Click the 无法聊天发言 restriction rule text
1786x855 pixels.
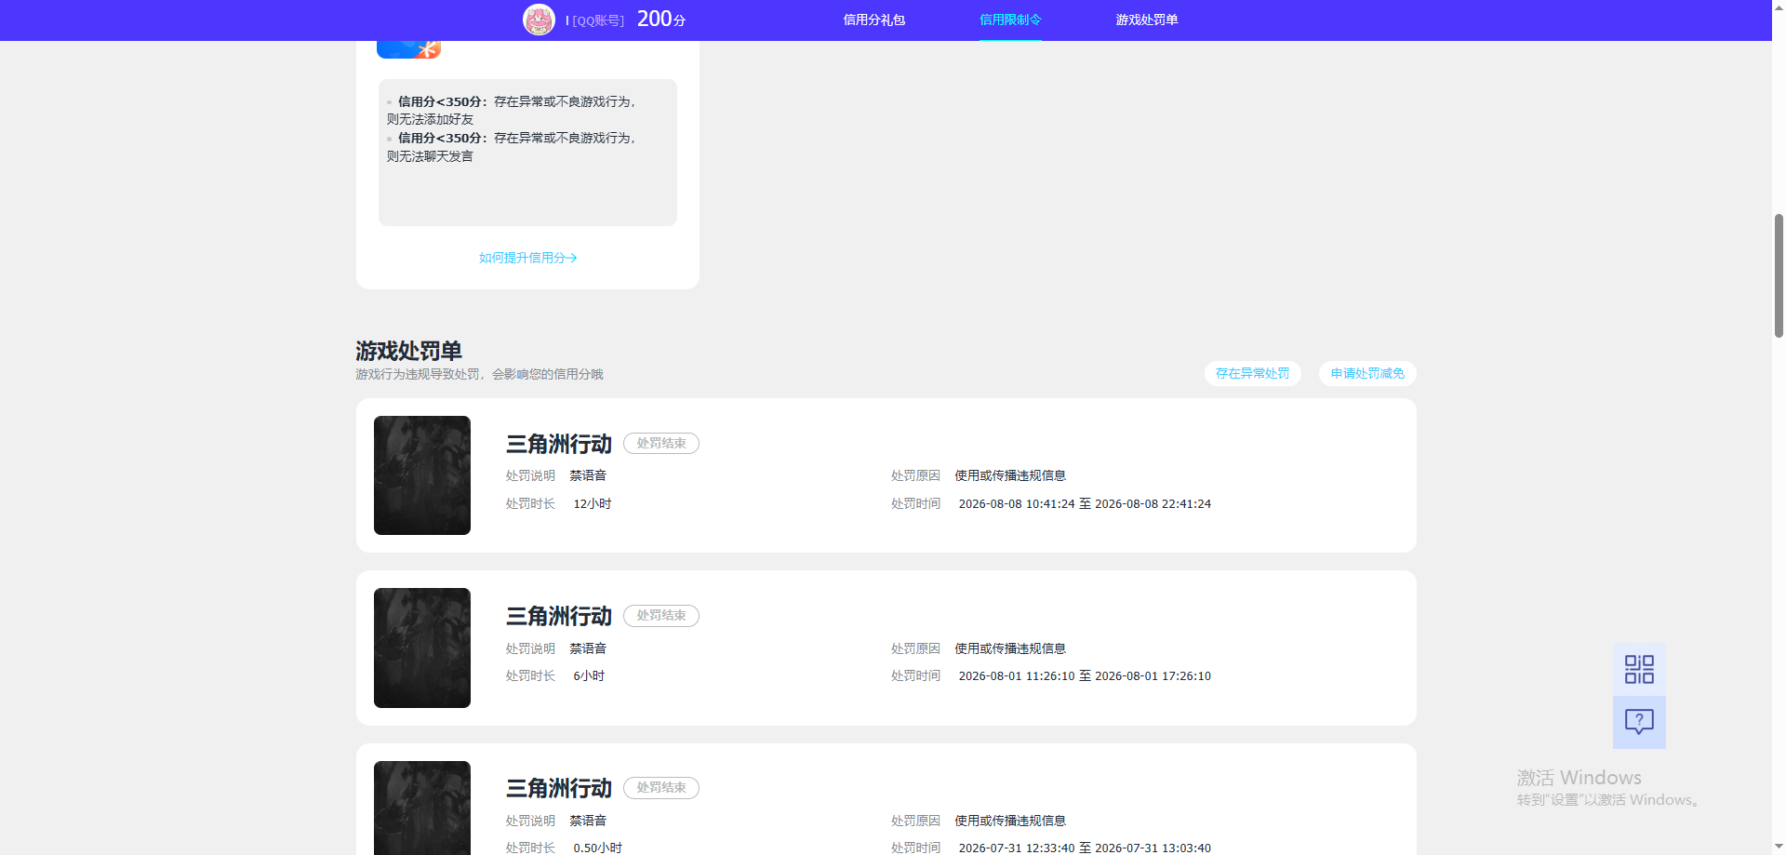511,147
